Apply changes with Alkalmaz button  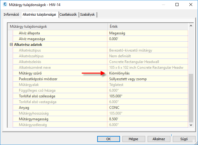pyautogui.click(x=159, y=139)
